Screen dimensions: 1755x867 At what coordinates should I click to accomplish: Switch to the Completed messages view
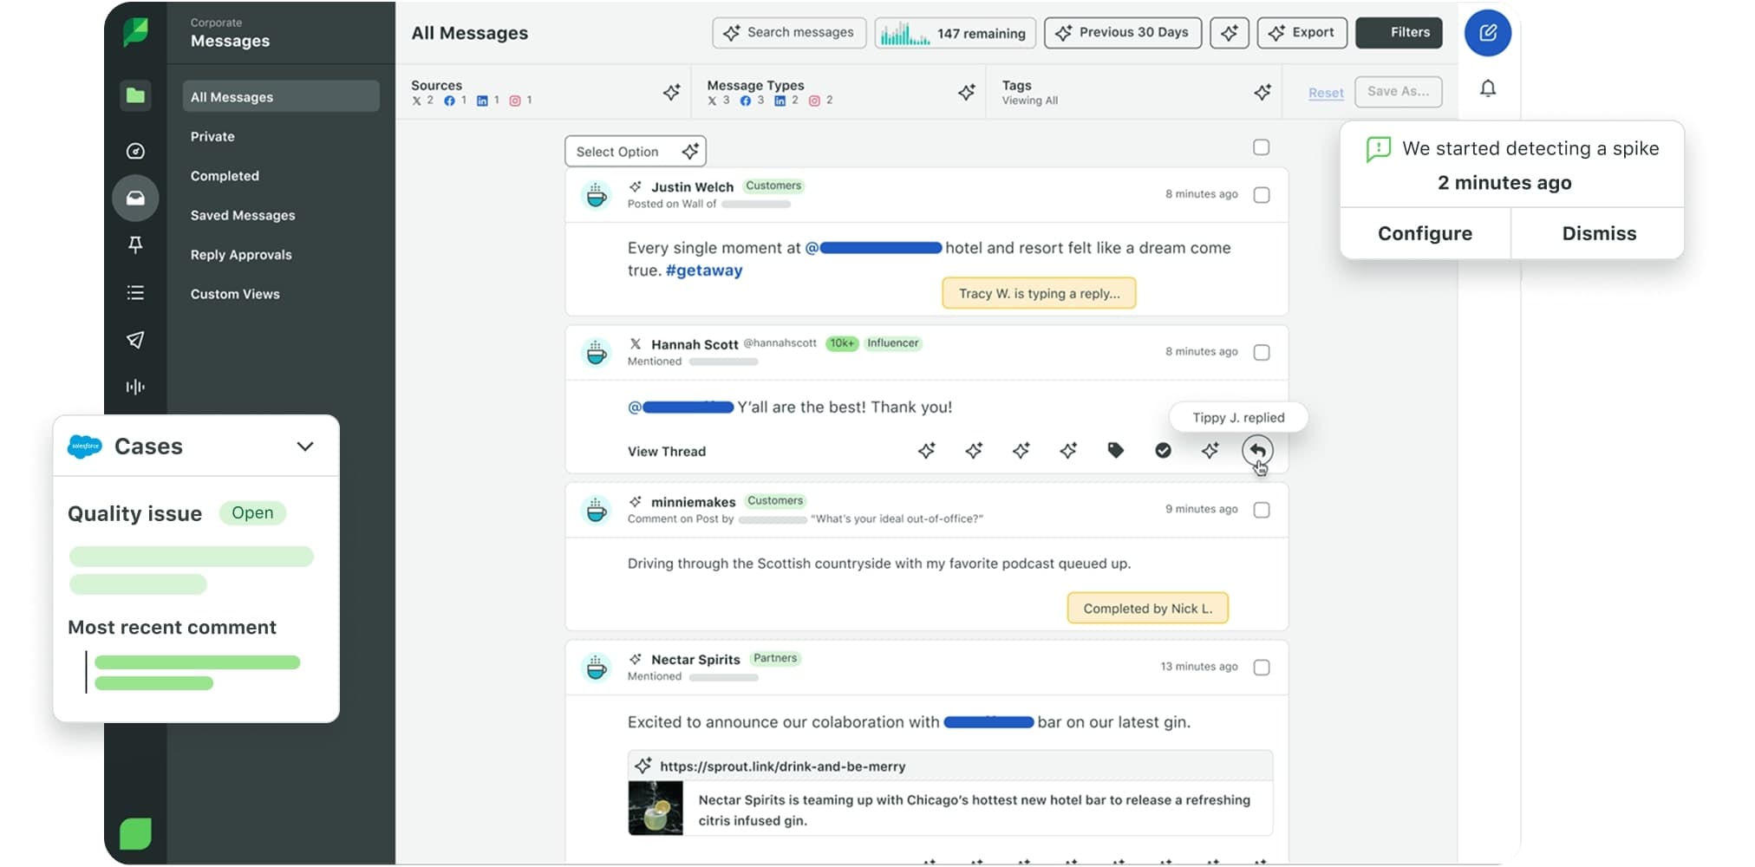click(224, 175)
